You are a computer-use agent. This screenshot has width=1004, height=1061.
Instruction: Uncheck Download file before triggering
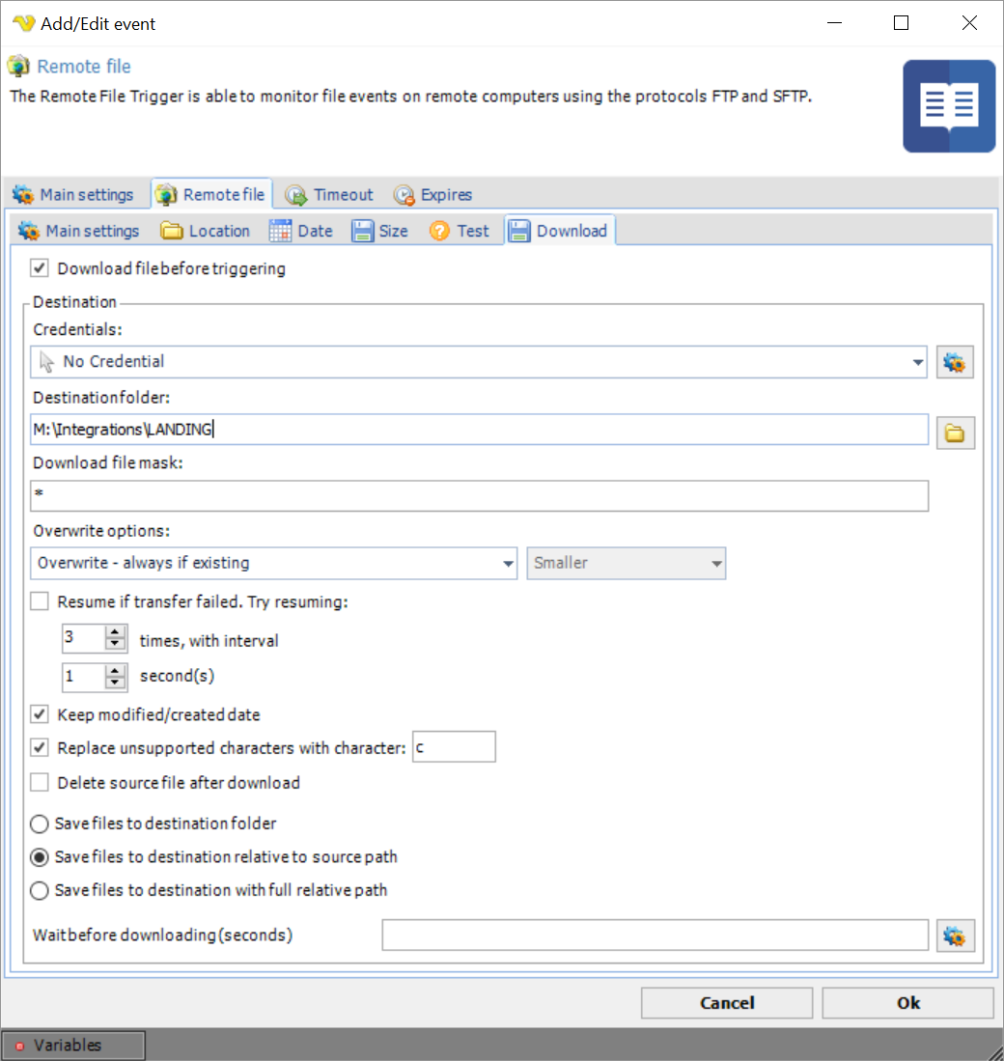pyautogui.click(x=40, y=268)
